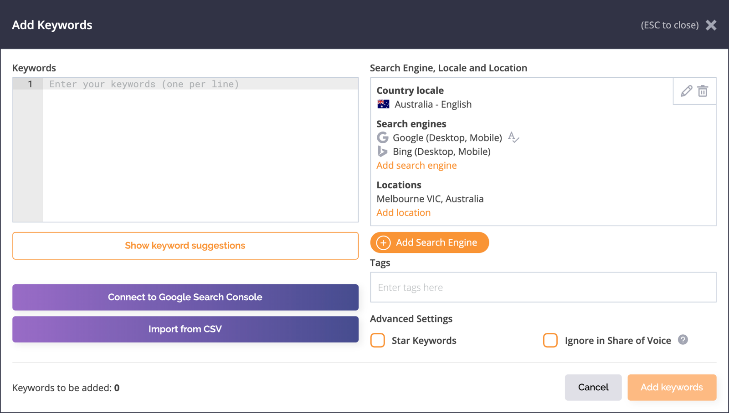Tick the Ignore in Share of Voice checkbox

point(550,340)
